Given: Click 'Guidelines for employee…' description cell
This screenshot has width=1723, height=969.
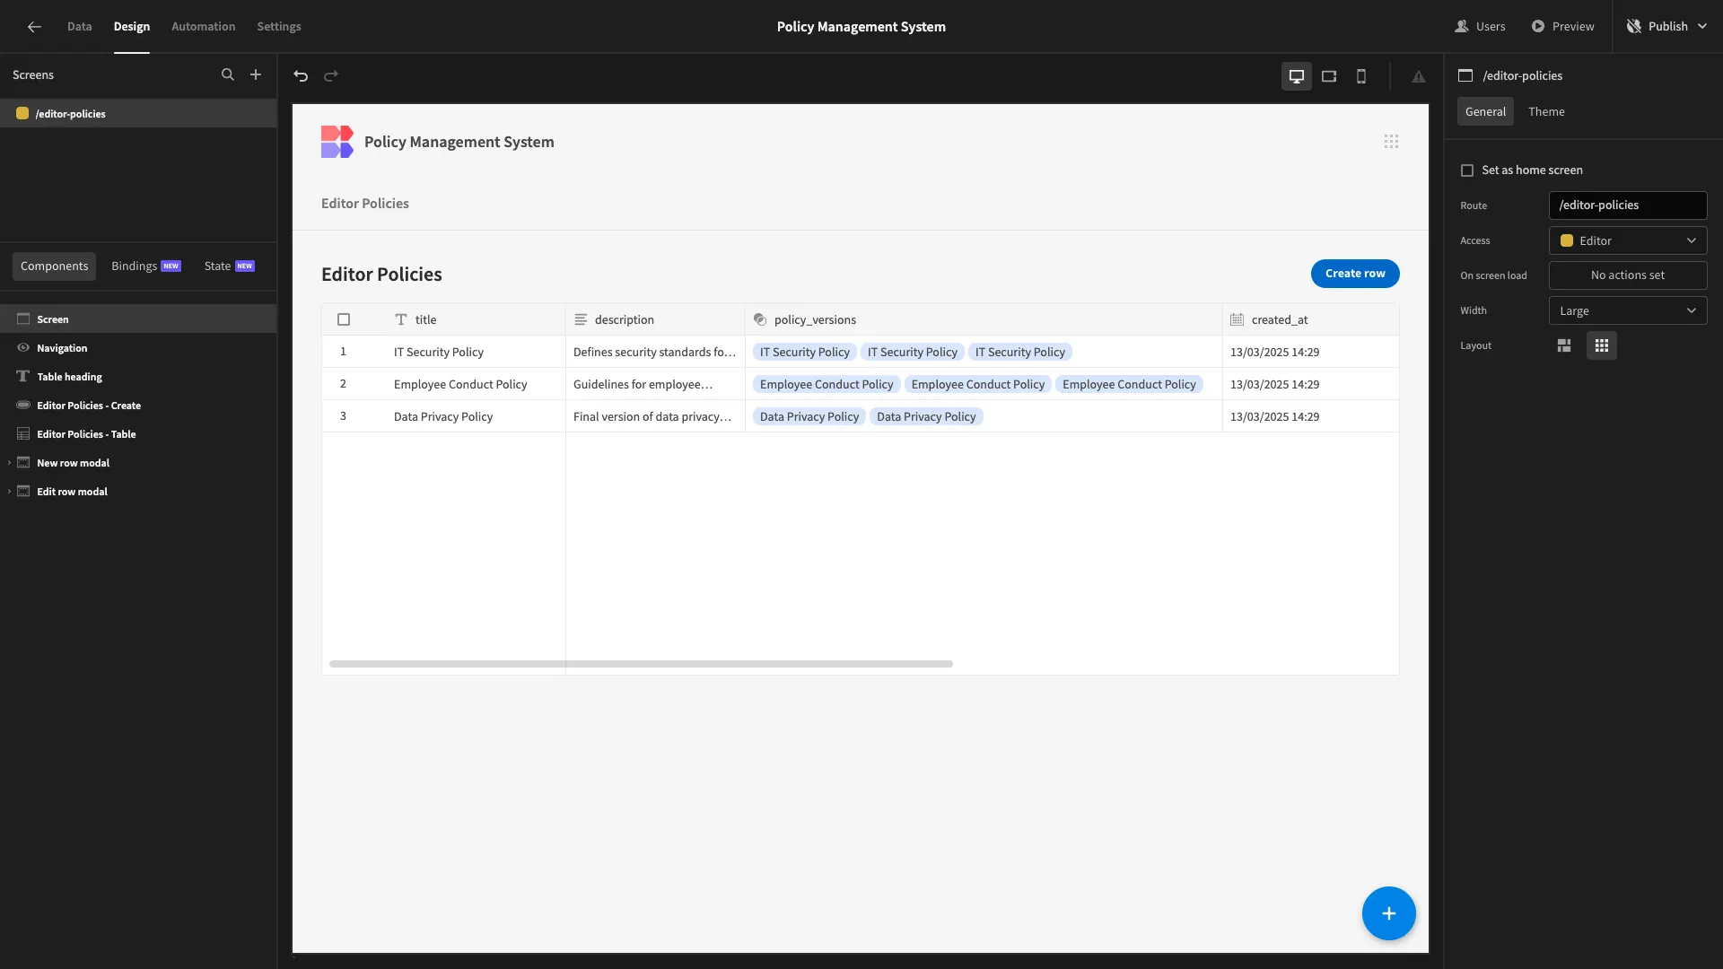Looking at the screenshot, I should coord(655,385).
